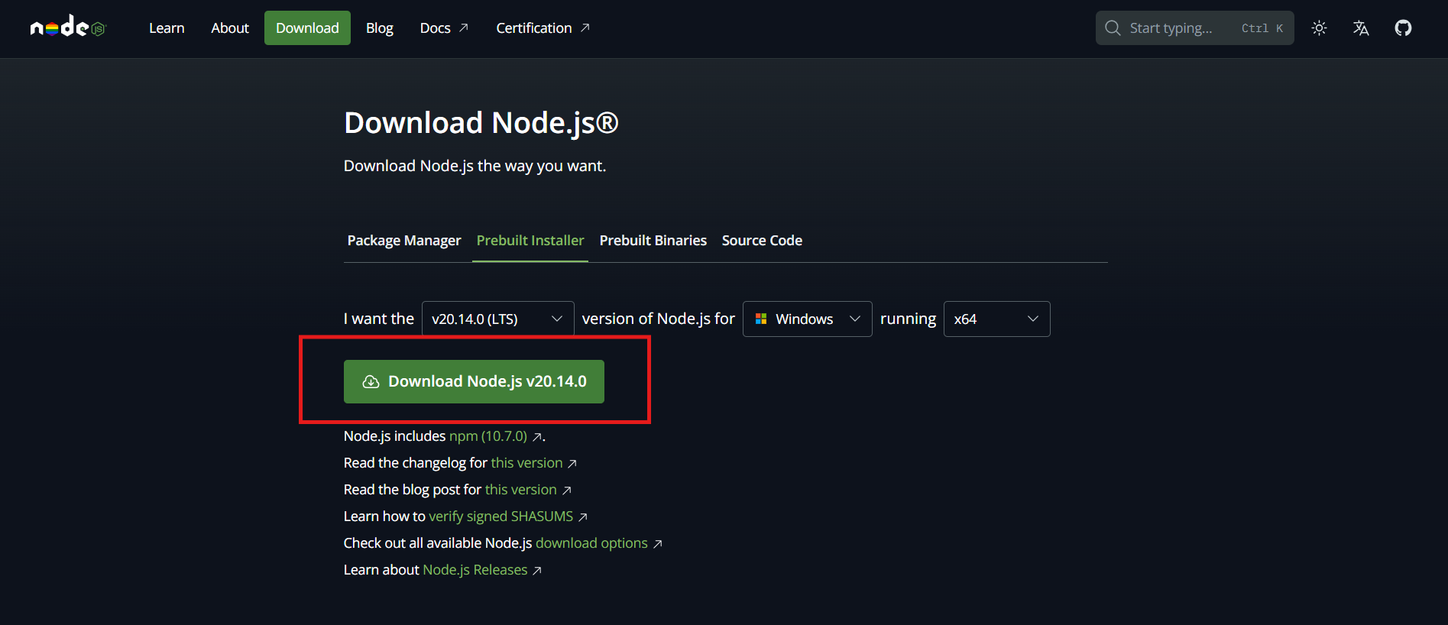Open the GitHub repository icon link
The width and height of the screenshot is (1448, 625).
[x=1403, y=28]
